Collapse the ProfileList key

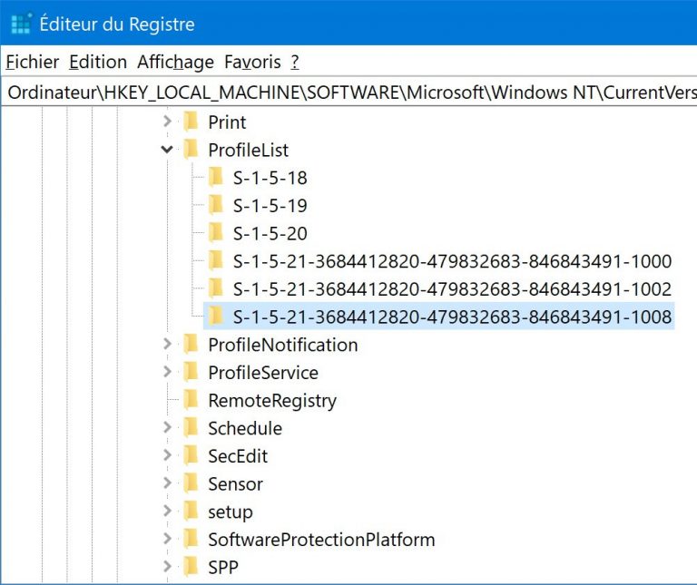167,150
